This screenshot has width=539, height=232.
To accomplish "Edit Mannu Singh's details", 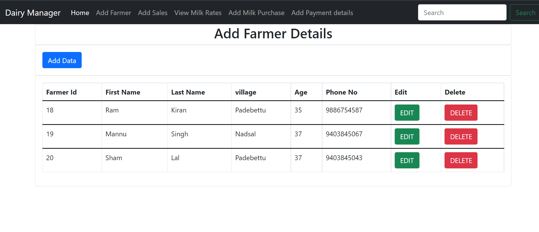I will pyautogui.click(x=407, y=136).
